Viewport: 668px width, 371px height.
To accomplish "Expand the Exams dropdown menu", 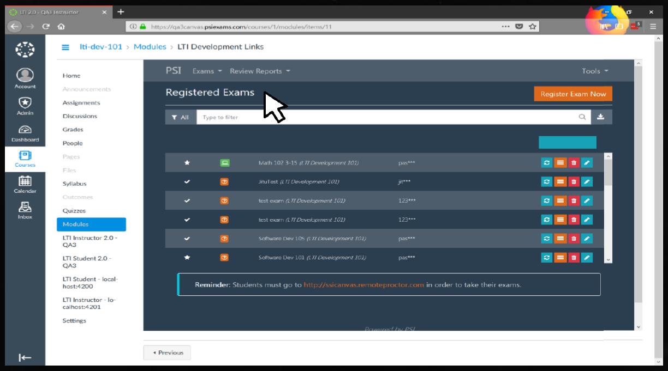I will [x=207, y=71].
